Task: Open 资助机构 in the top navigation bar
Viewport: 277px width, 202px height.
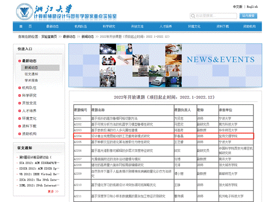Action: tap(249, 26)
